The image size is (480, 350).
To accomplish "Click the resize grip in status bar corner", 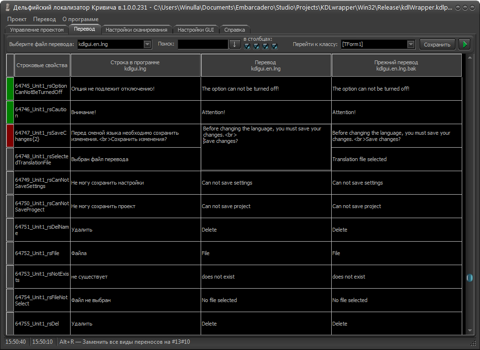I will [473, 342].
